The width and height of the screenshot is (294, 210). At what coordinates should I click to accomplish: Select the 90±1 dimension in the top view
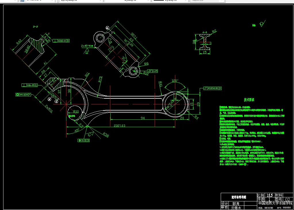tap(134, 36)
